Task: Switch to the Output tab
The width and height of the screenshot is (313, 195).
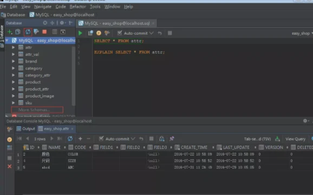Action: coord(26,129)
